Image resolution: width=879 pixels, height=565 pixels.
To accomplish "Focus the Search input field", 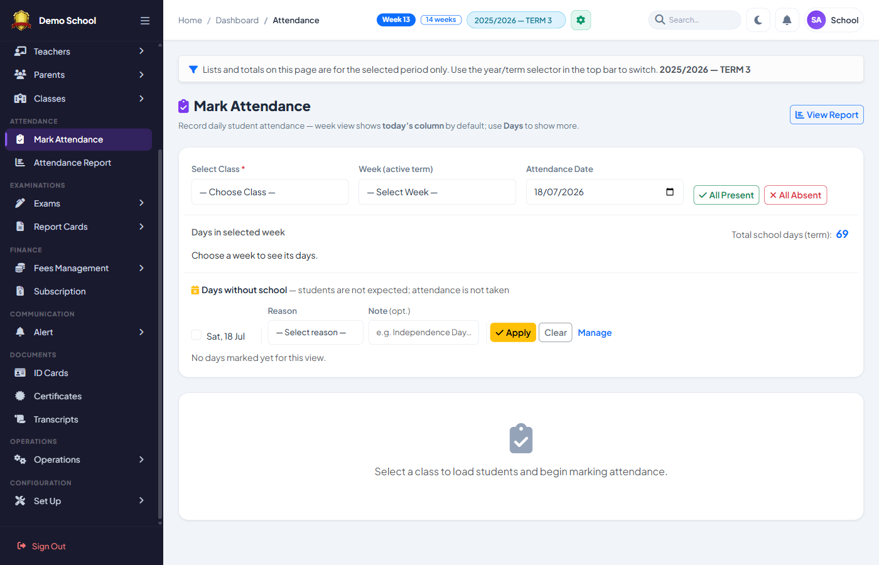I will pyautogui.click(x=694, y=20).
